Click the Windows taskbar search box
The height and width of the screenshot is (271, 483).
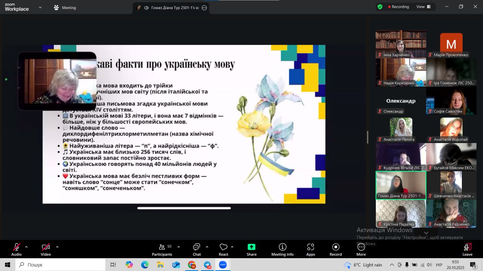[x=60, y=265]
